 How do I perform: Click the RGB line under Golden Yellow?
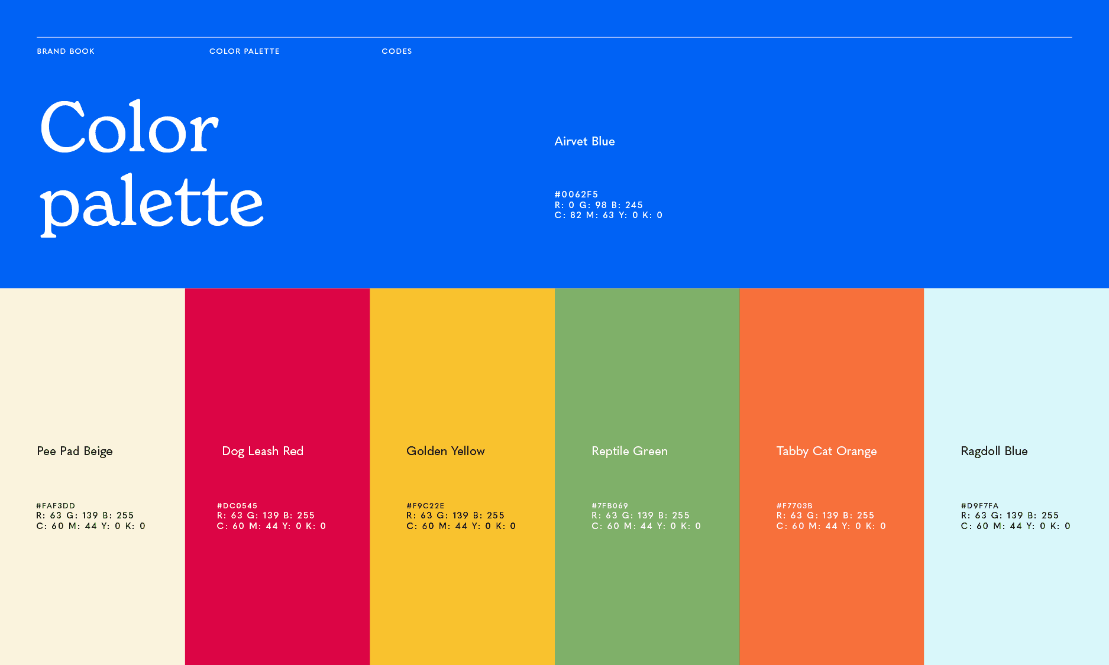455,515
